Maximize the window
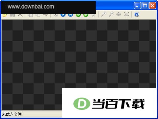This screenshot has width=158, height=119. pyautogui.click(x=145, y=6)
